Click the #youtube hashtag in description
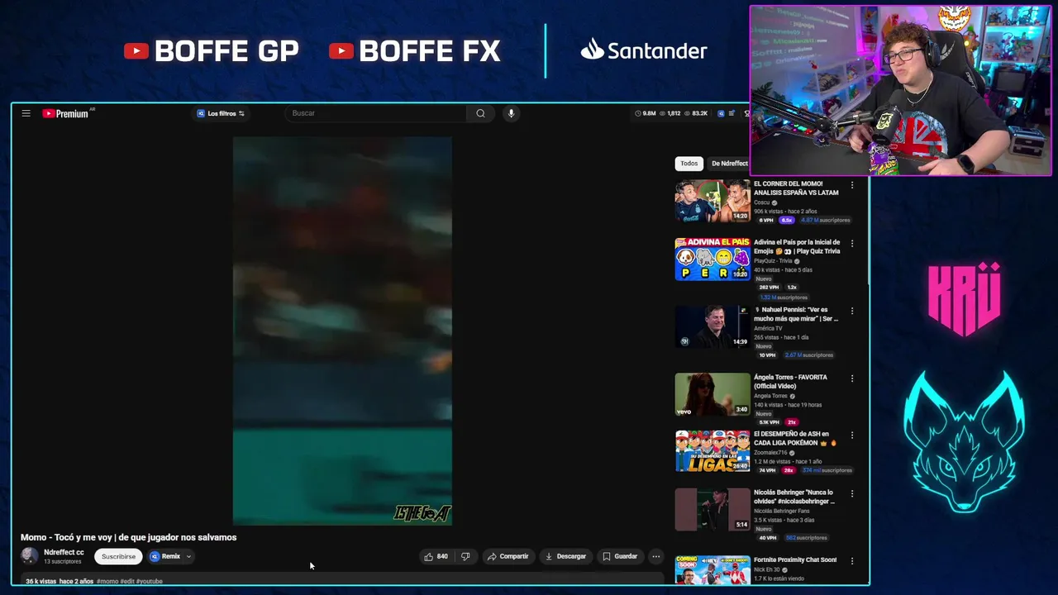 click(x=149, y=581)
